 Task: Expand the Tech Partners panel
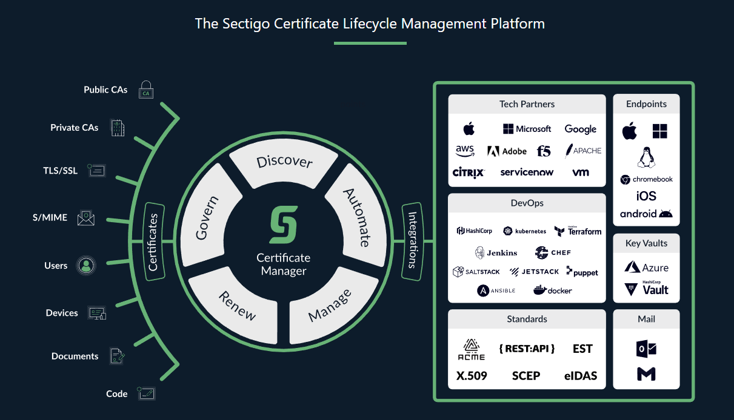(x=526, y=103)
